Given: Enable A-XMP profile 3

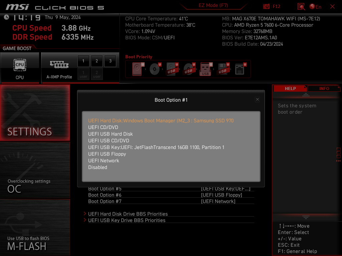Looking at the screenshot, I should click(110, 61).
